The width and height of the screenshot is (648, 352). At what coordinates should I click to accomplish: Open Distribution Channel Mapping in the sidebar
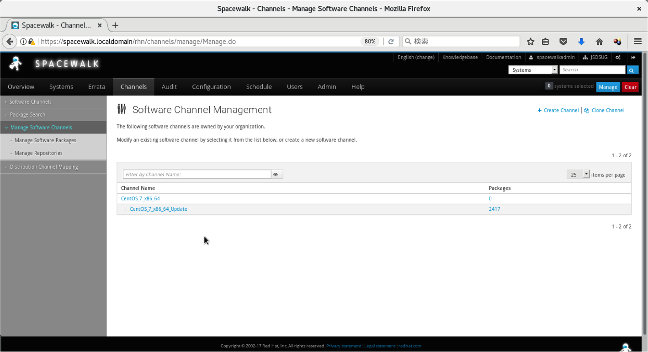point(44,167)
